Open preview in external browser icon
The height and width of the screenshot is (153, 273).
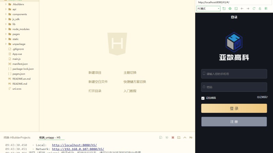tap(224, 8)
